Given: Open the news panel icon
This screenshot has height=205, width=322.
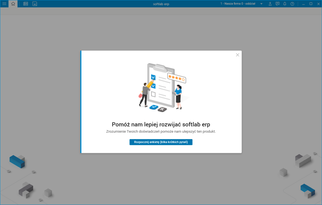Looking at the screenshot, I should coord(26,4).
